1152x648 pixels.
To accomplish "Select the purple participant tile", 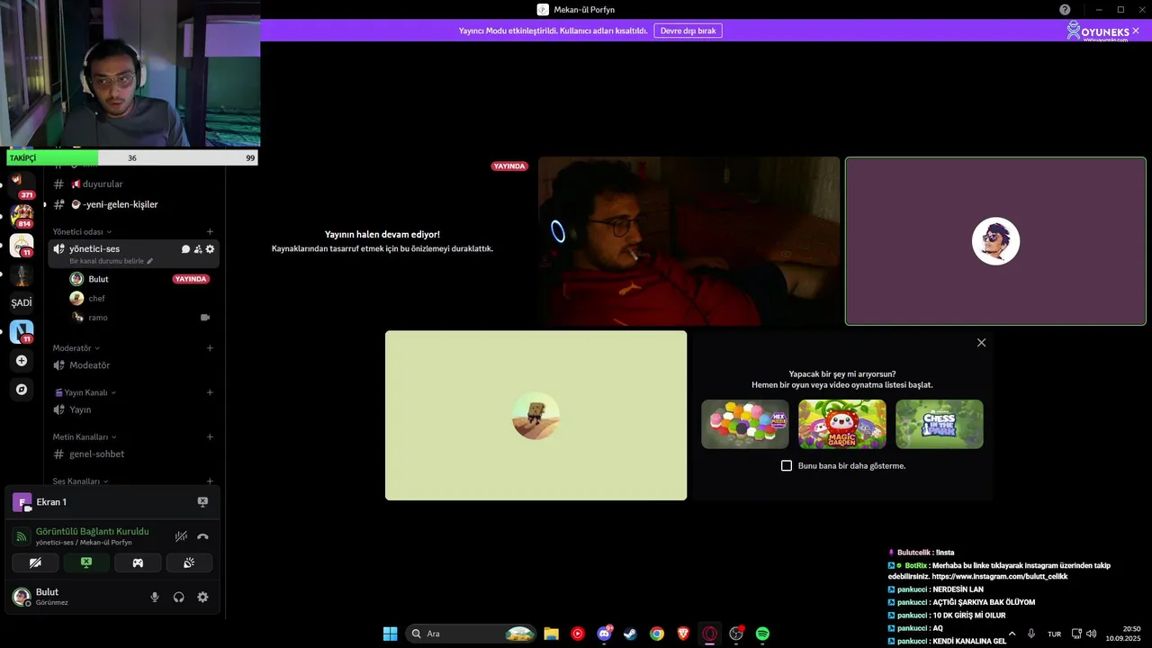I will pos(995,241).
